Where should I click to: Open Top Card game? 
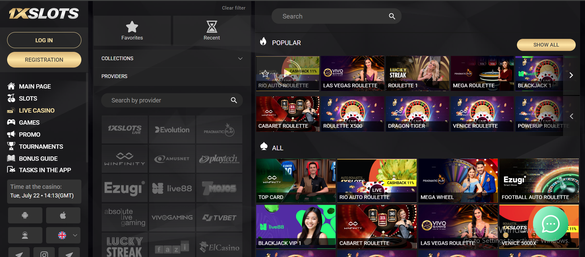click(296, 181)
